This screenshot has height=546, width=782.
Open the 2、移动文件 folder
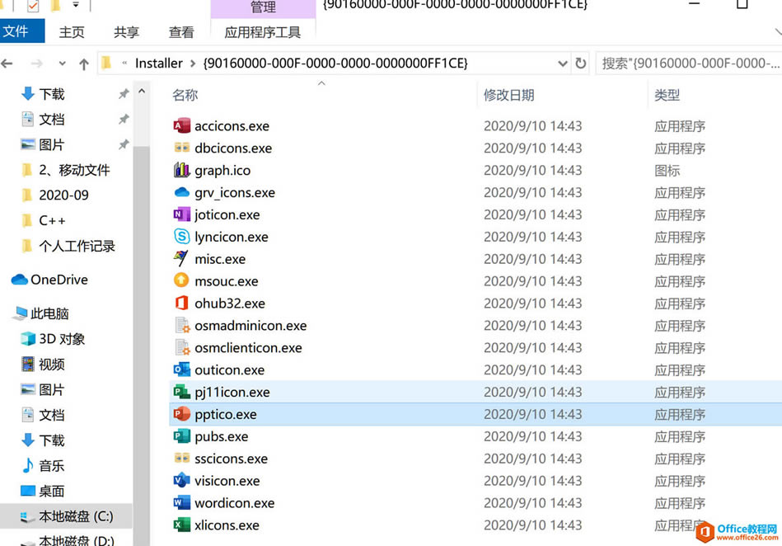coord(74,170)
